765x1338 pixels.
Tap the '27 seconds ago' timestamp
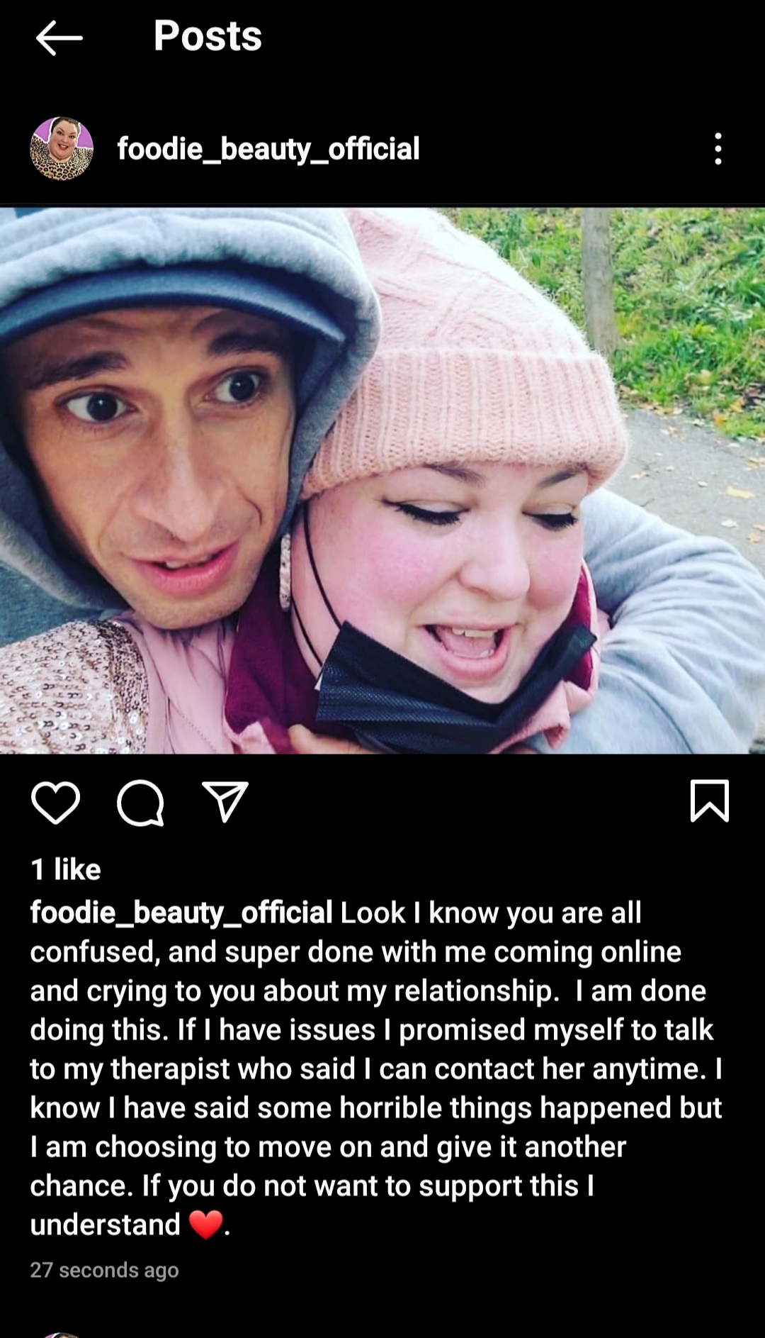(104, 1269)
